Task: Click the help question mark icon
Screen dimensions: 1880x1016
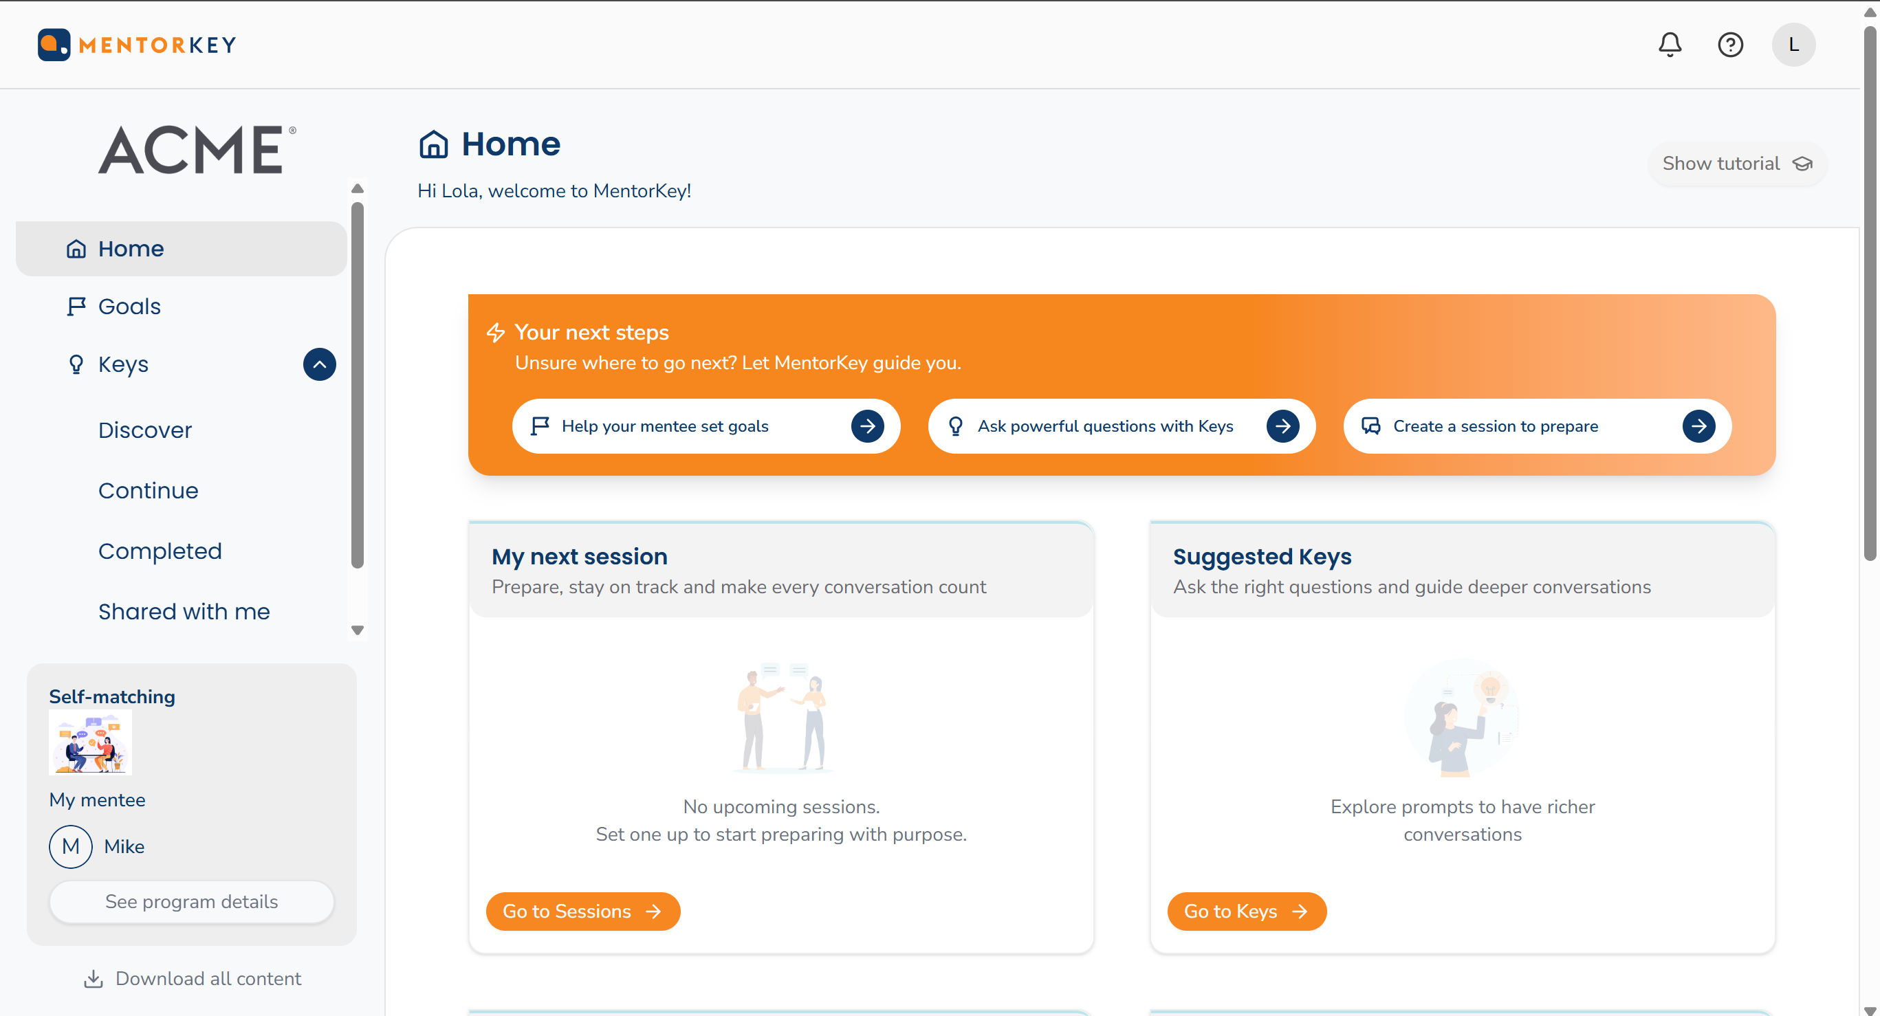Action: point(1729,45)
